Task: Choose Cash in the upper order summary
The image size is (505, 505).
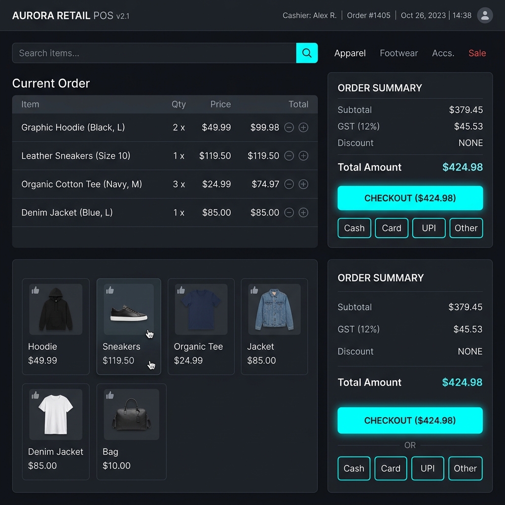Action: coord(354,228)
